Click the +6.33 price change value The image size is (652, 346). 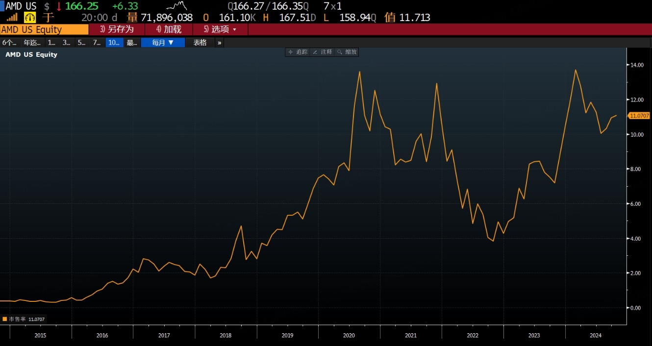125,6
